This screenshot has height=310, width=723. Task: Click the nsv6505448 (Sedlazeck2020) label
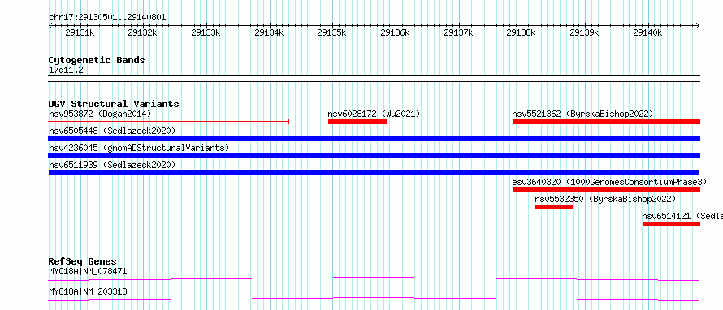[x=112, y=131]
